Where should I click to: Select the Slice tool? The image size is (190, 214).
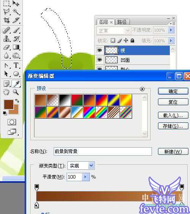[x=16, y=20]
